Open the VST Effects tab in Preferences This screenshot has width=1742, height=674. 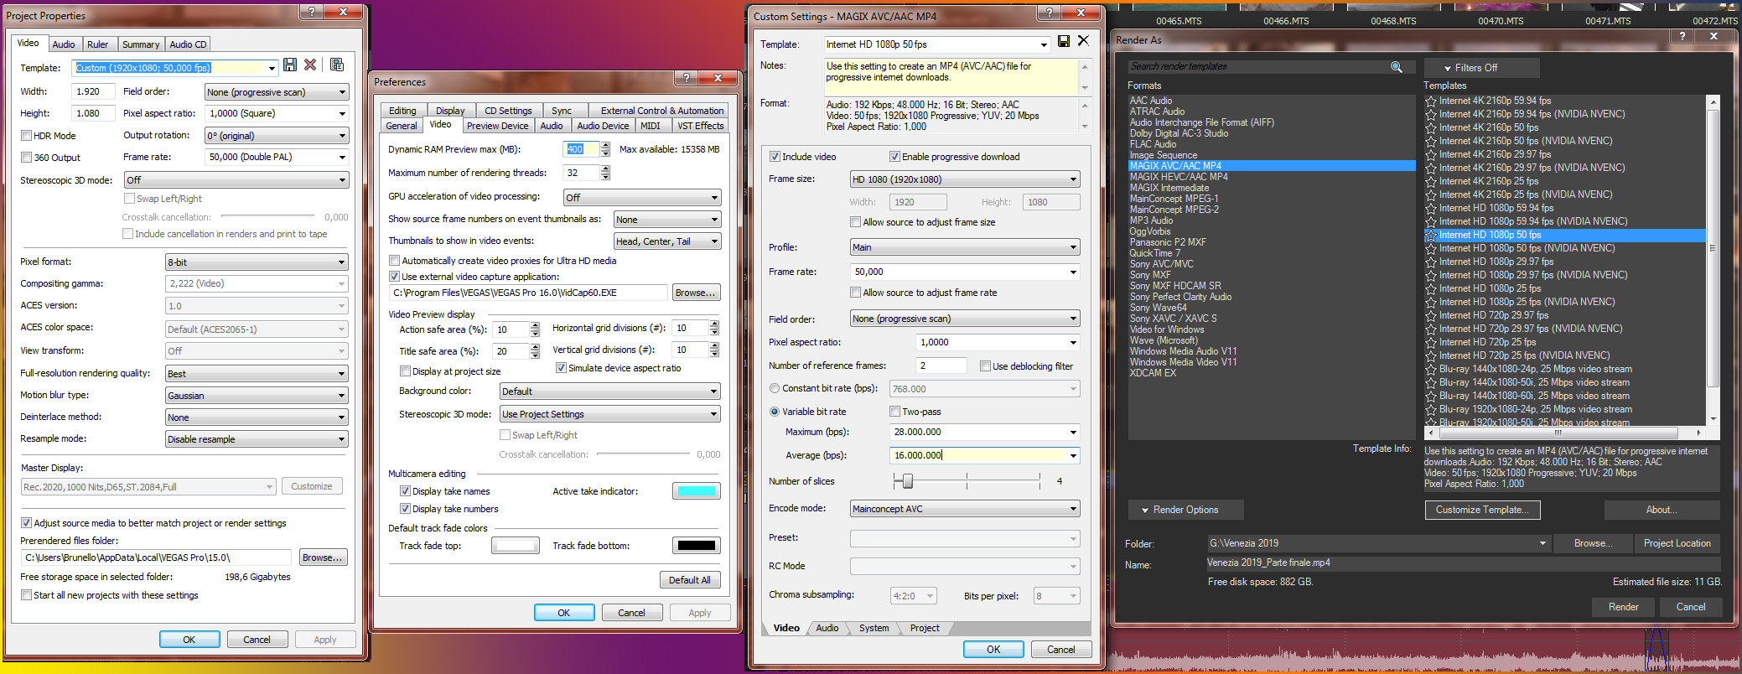tap(701, 126)
